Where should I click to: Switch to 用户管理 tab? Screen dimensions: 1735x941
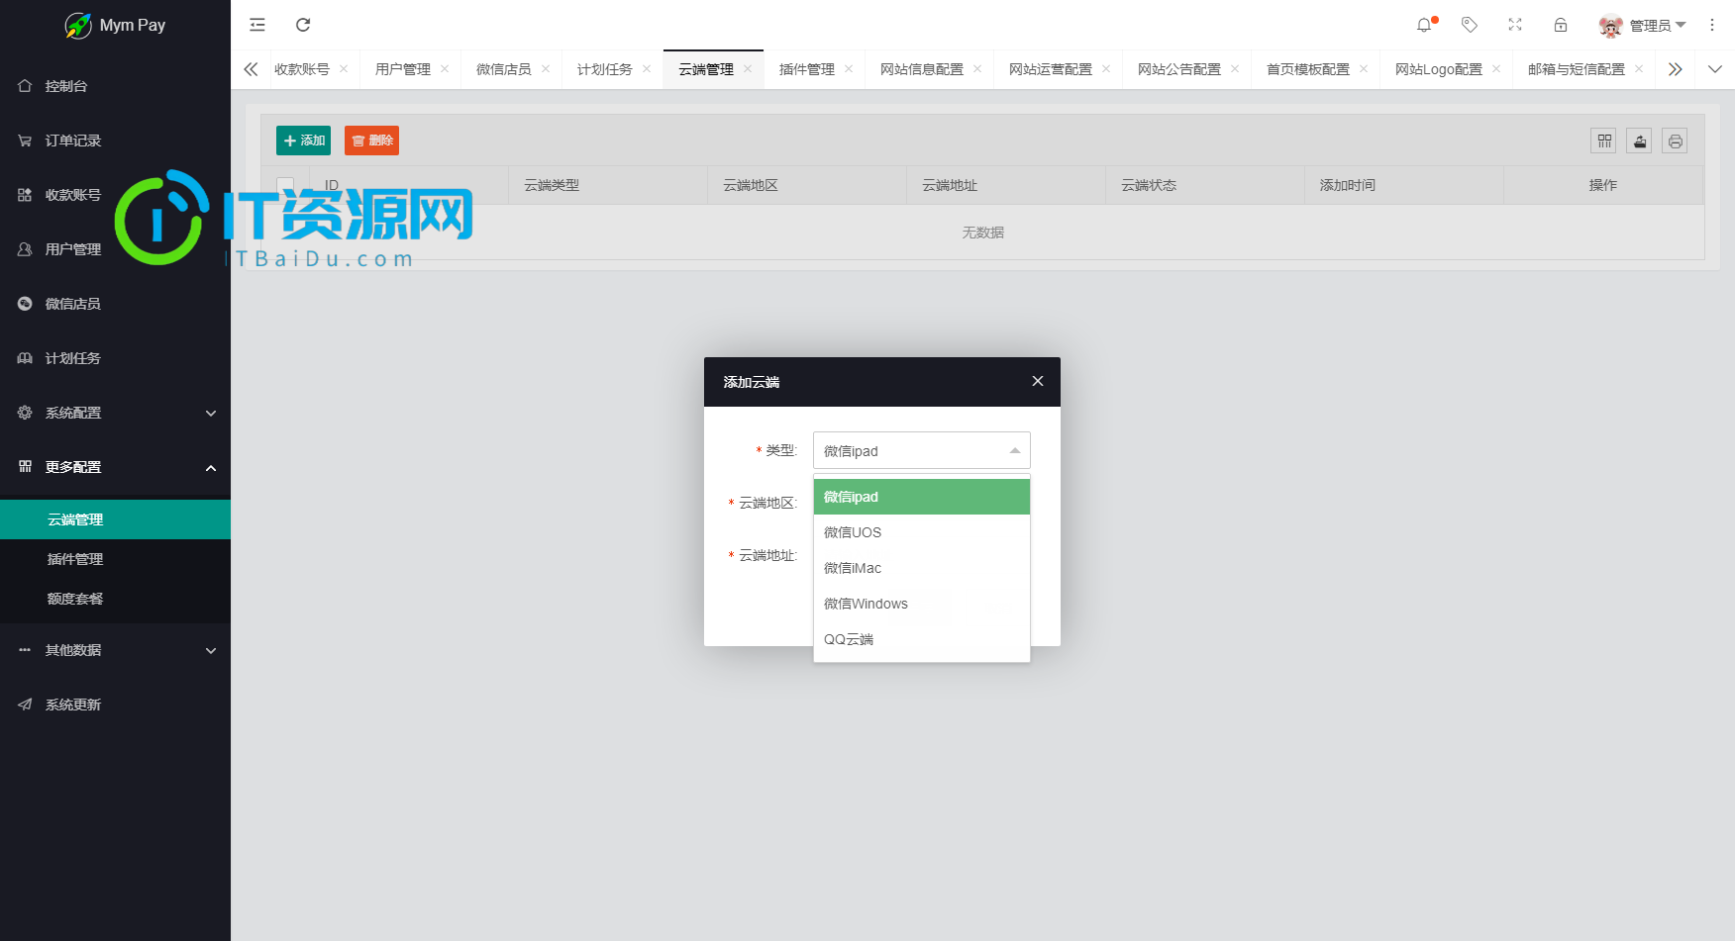click(x=403, y=69)
